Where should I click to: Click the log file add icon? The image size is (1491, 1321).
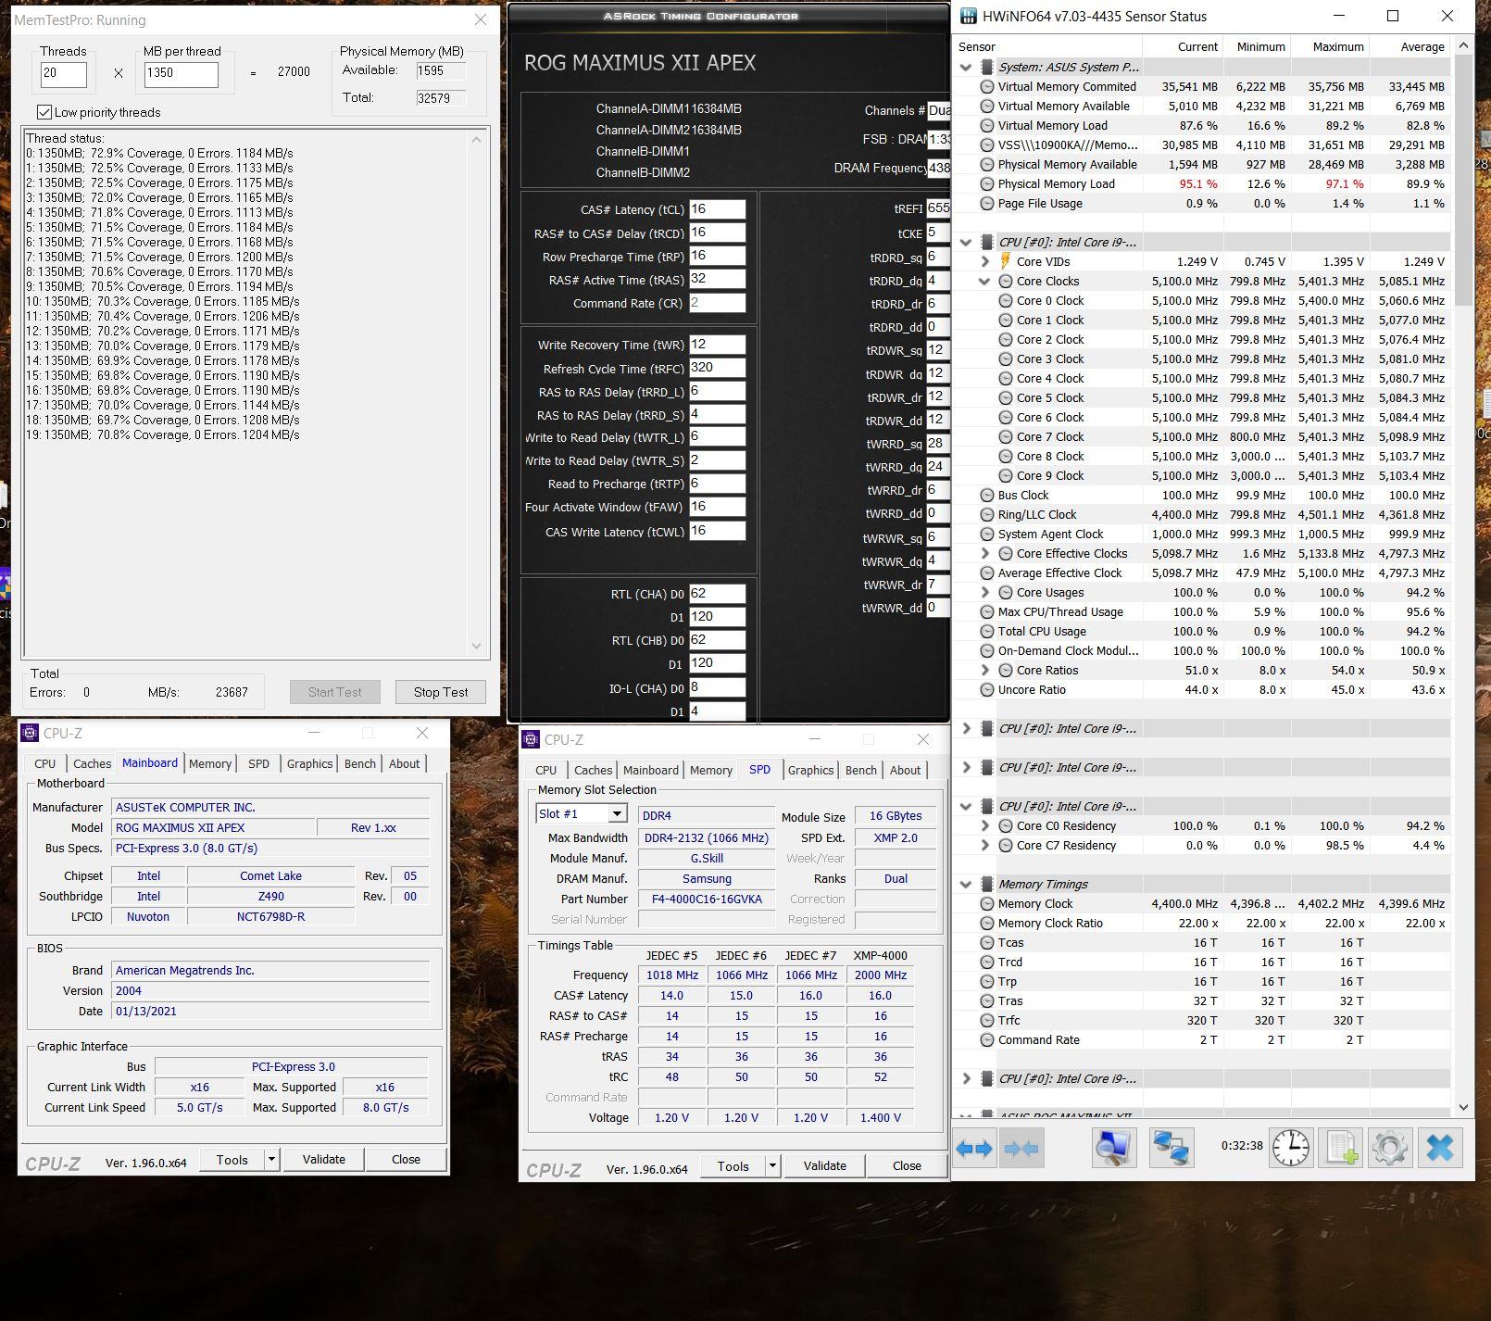tap(1340, 1149)
